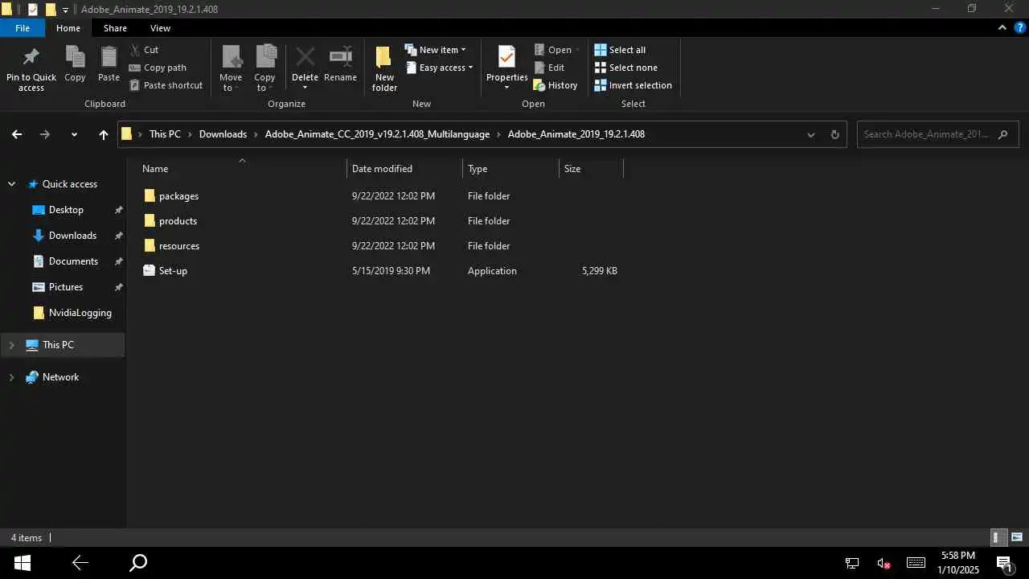The image size is (1029, 579).
Task: Switch to large icons view in status bar
Action: (x=1017, y=537)
